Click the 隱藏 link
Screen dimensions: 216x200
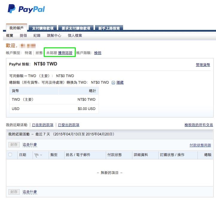point(120,83)
